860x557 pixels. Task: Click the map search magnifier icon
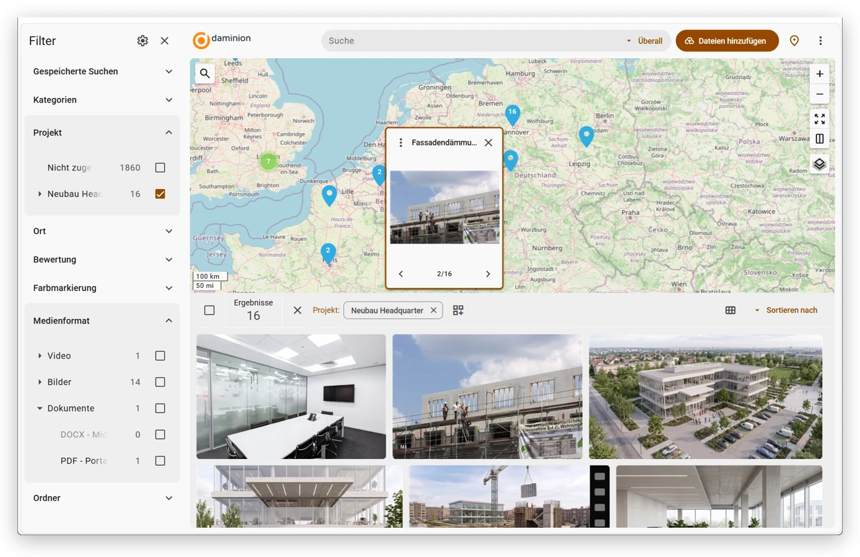click(205, 74)
